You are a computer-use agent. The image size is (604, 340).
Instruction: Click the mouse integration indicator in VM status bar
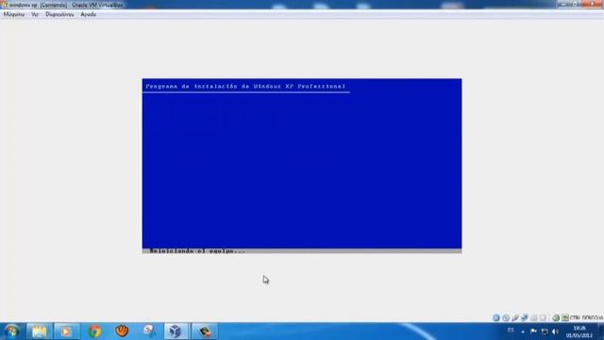point(556,317)
